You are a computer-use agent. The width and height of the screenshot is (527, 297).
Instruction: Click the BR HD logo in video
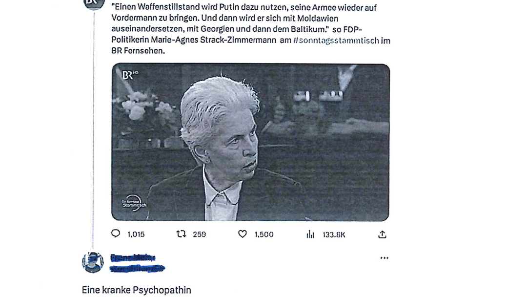click(x=130, y=75)
